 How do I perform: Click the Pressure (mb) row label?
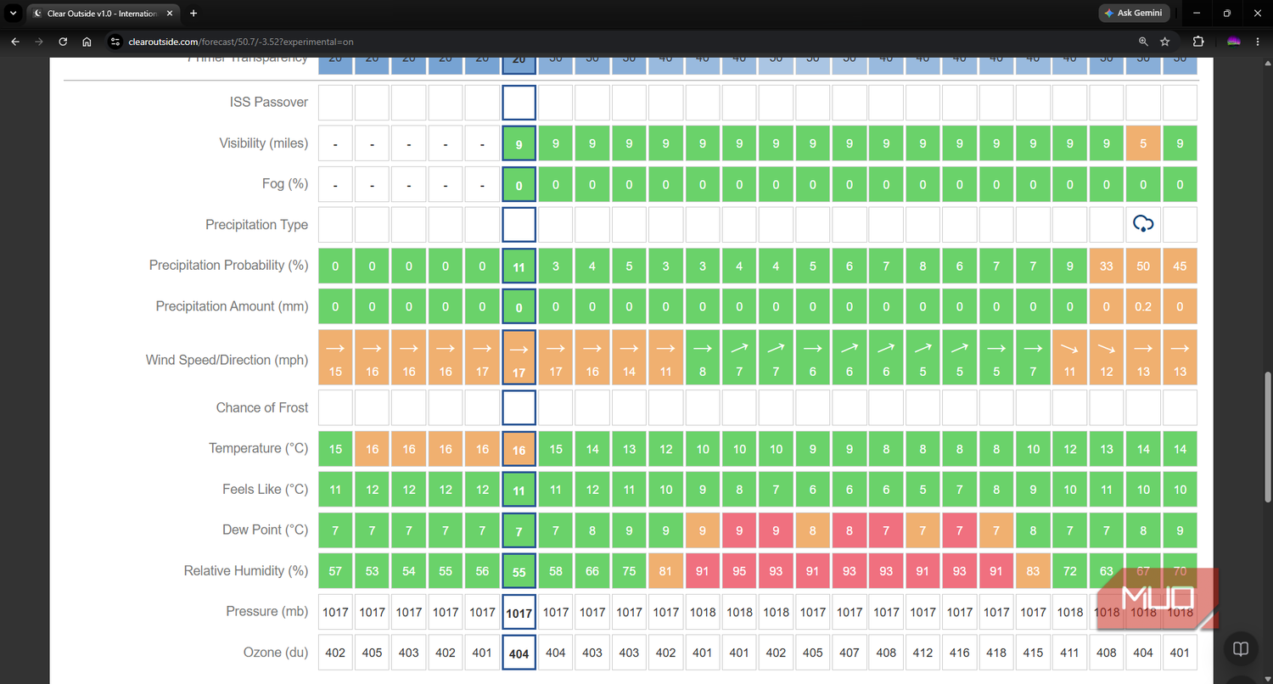coord(266,611)
